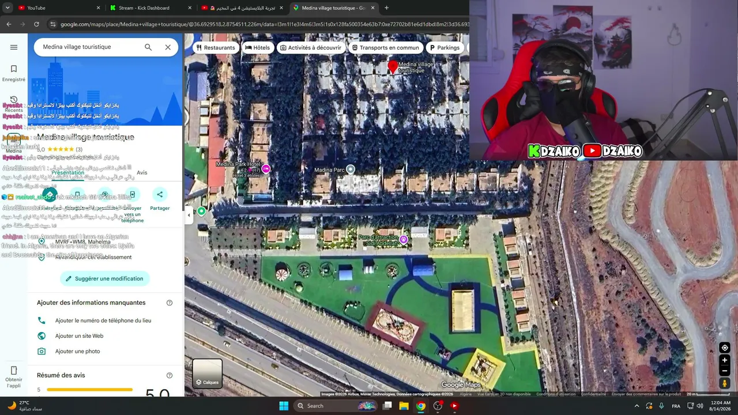738x415 pixels.
Task: Close the Kick Dashboard tab
Action: [190, 8]
